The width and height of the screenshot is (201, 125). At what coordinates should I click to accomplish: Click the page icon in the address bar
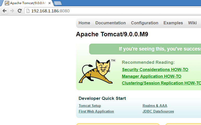[28, 11]
